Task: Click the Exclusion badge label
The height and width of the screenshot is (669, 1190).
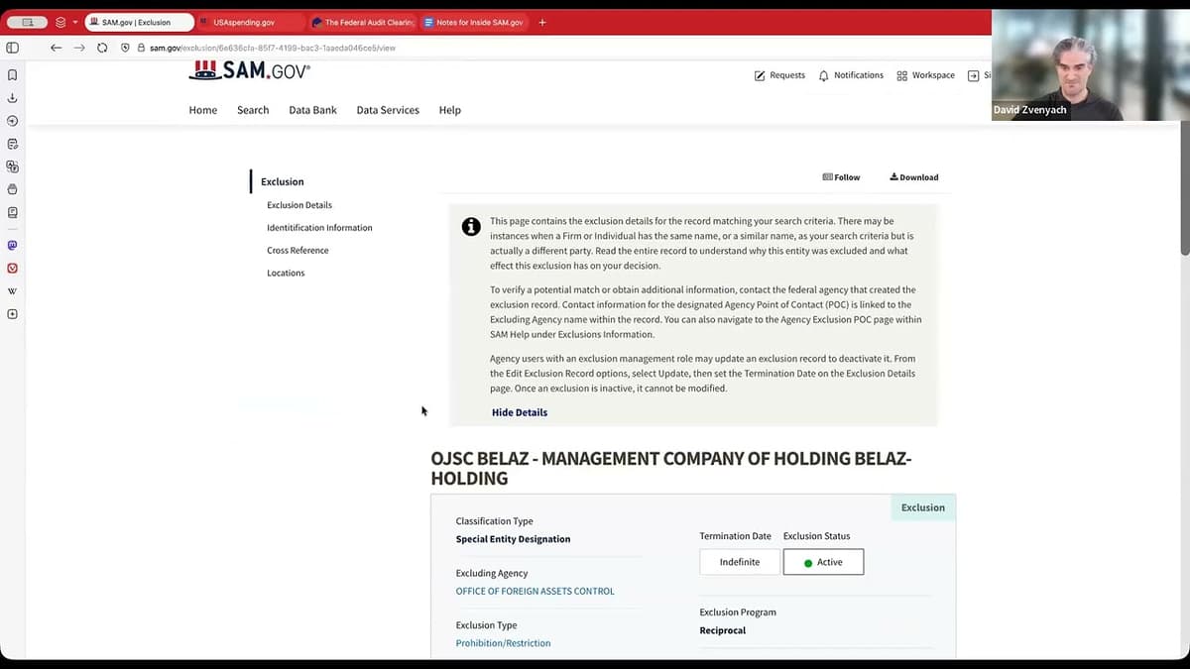Action: 923,507
